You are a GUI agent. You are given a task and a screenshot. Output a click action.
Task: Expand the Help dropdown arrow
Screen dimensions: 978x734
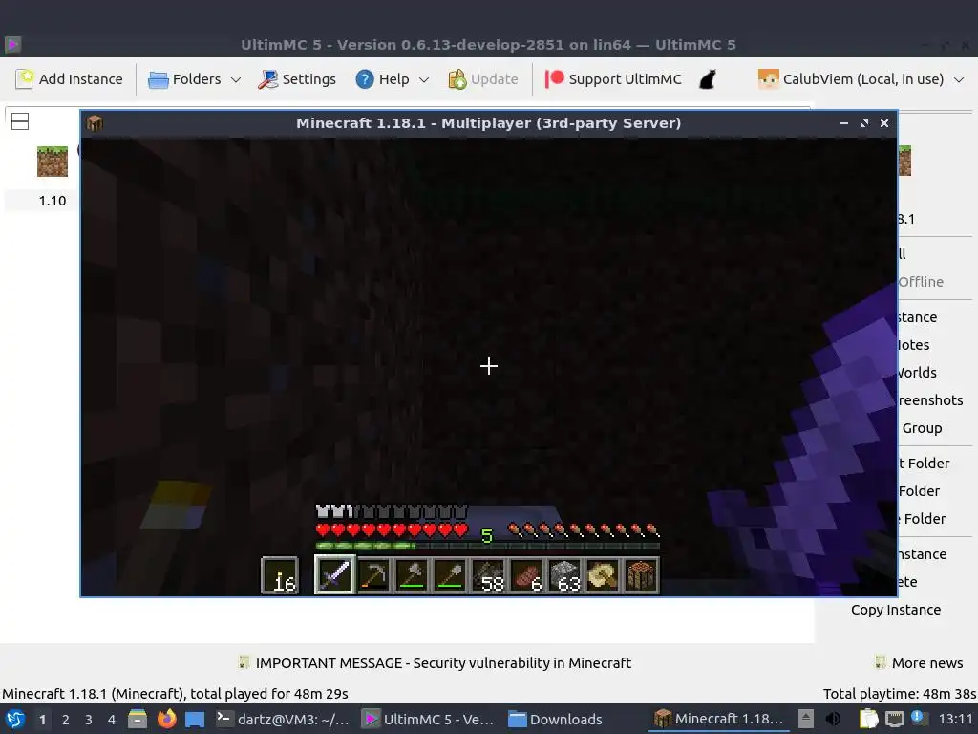(x=424, y=80)
